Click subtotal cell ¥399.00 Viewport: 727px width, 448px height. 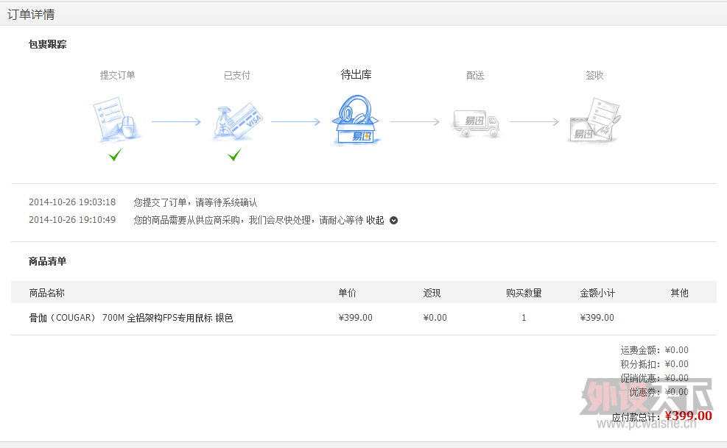(597, 318)
